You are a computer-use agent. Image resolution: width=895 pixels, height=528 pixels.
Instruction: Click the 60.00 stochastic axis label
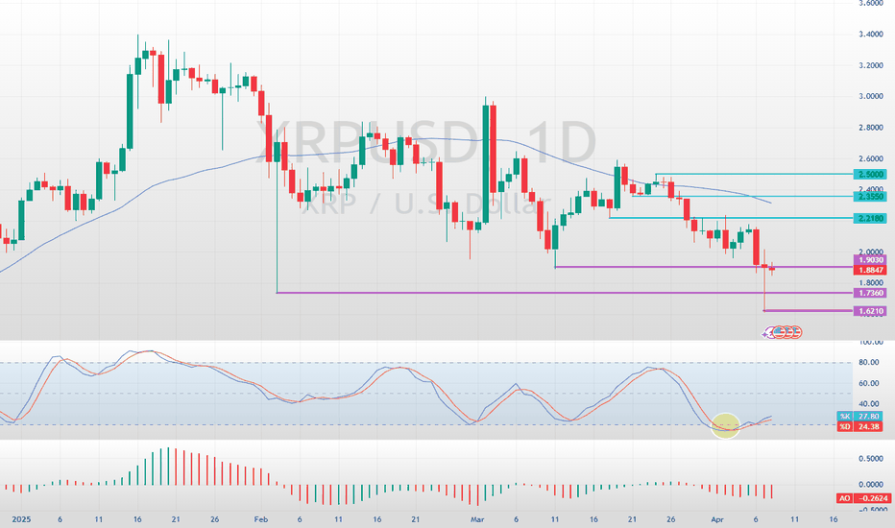click(x=869, y=383)
